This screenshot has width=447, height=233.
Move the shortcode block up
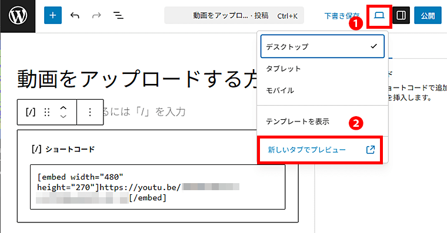[x=64, y=108]
